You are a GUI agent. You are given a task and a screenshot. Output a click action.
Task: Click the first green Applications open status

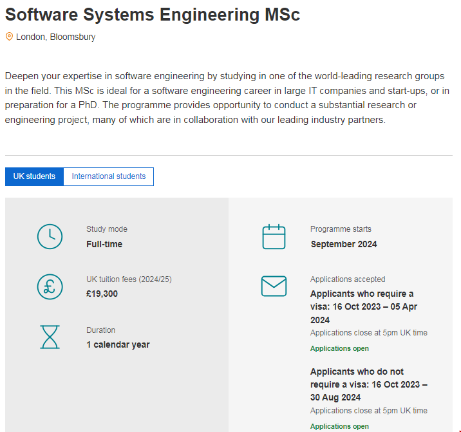click(339, 348)
